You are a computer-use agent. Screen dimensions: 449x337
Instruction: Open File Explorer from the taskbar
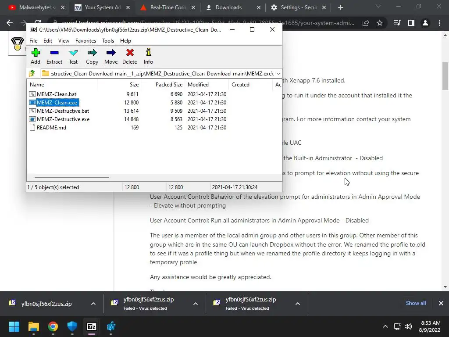33,326
